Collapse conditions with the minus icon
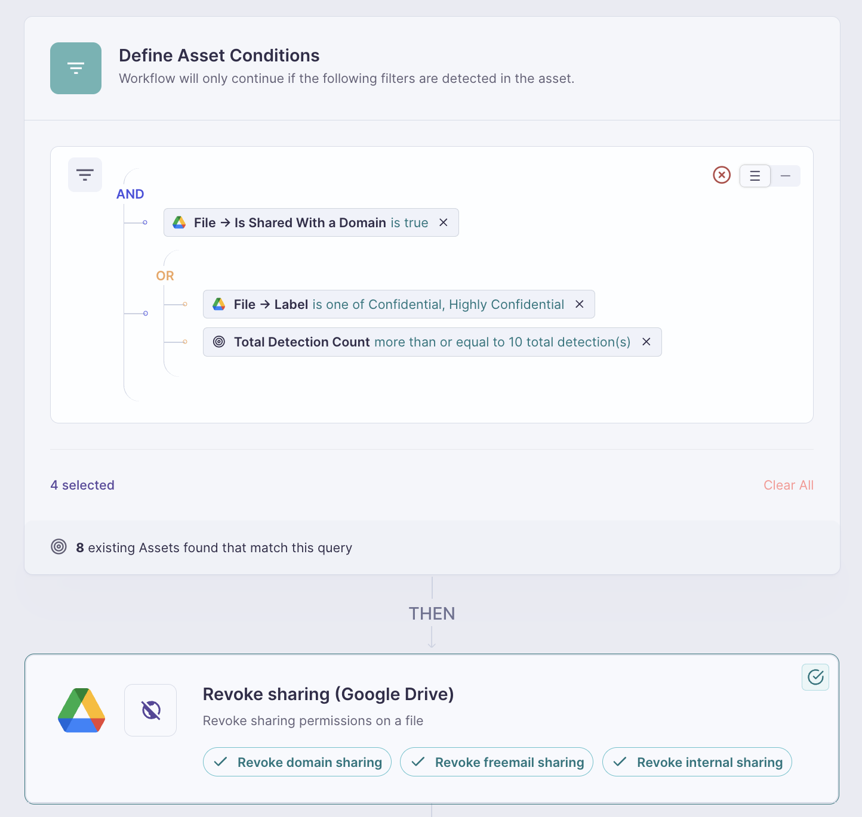 [786, 176]
